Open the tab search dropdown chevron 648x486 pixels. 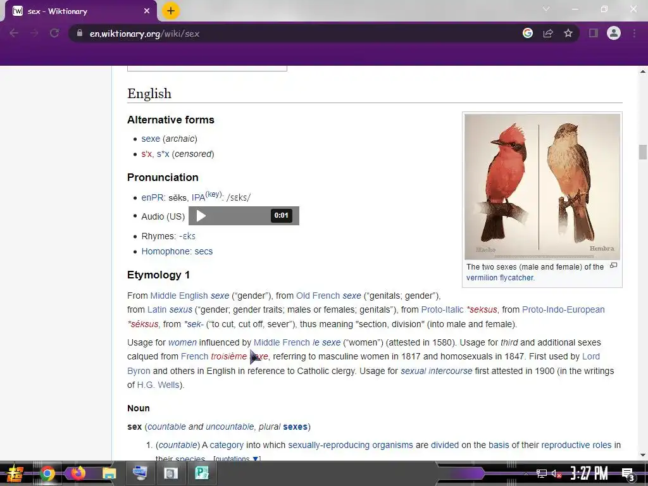[546, 9]
